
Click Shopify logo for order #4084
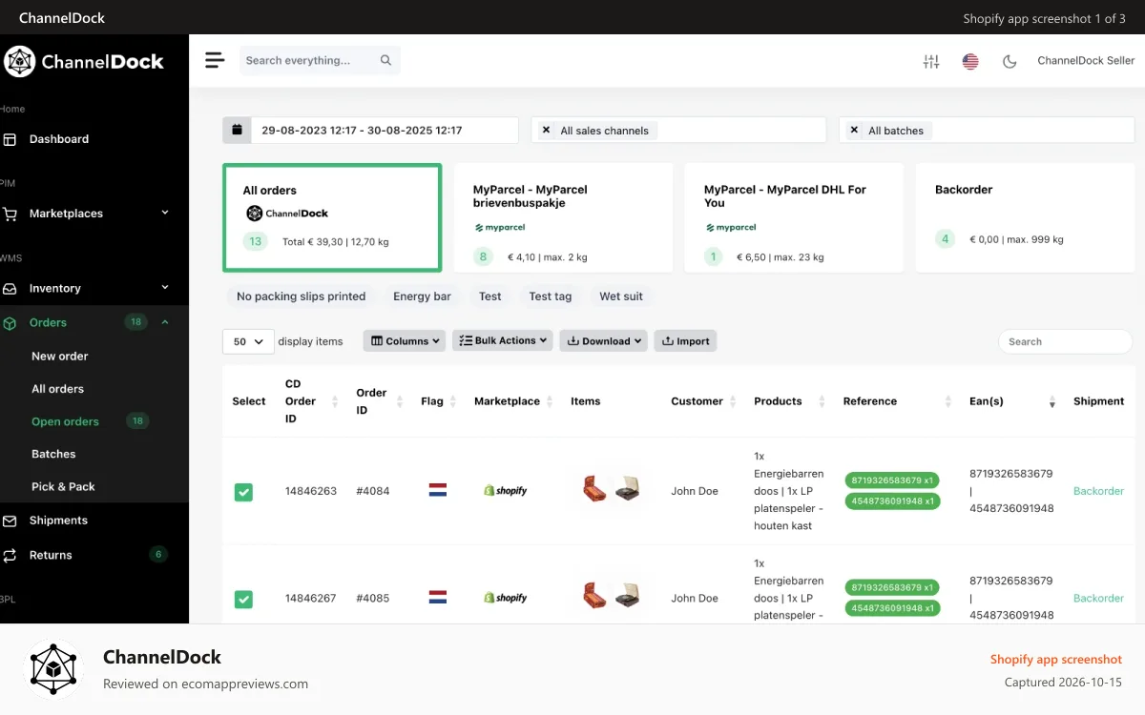505,491
